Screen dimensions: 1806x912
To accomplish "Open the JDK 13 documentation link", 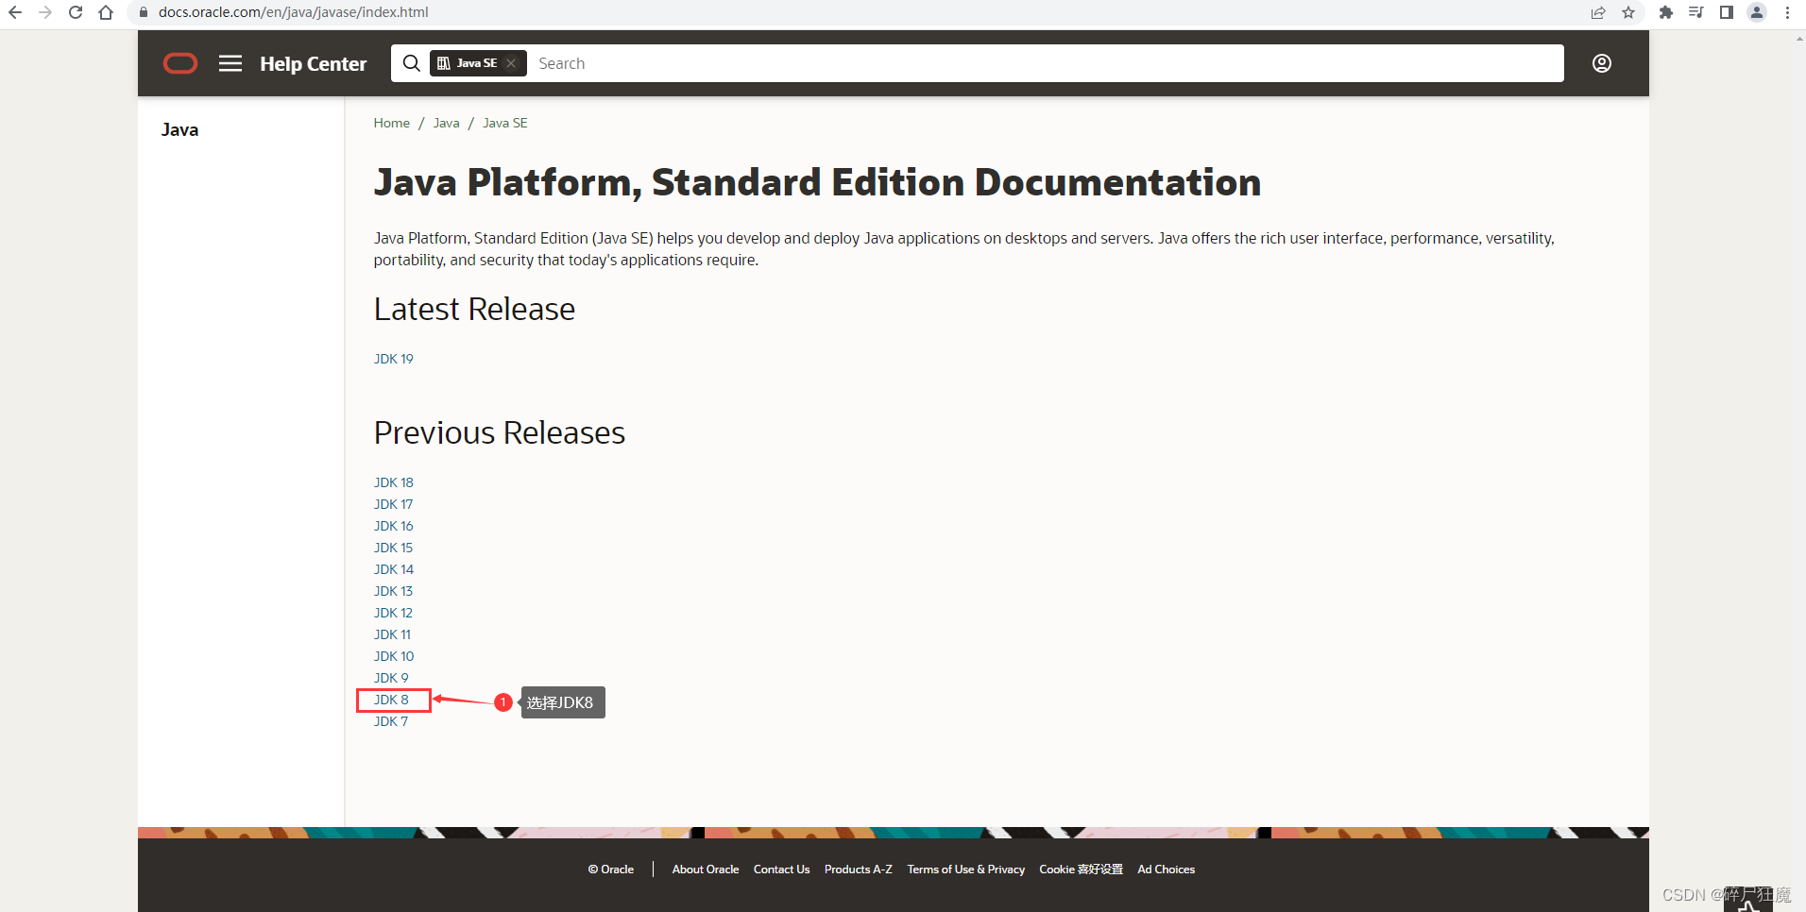I will [x=393, y=591].
